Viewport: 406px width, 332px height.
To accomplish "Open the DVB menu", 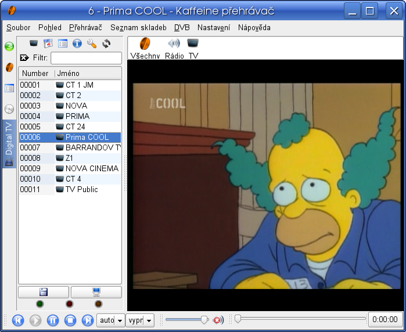I will 182,27.
